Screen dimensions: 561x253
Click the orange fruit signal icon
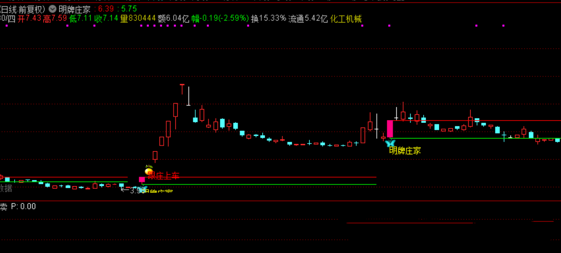(148, 170)
